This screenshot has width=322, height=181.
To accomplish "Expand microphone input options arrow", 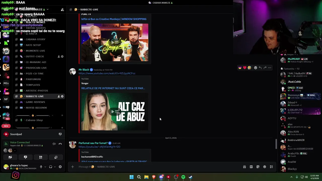I will [45, 167].
